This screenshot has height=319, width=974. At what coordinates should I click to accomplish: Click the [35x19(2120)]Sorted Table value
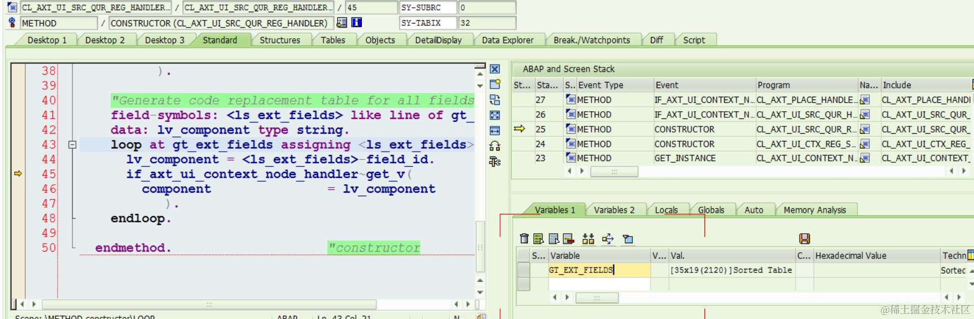click(731, 270)
